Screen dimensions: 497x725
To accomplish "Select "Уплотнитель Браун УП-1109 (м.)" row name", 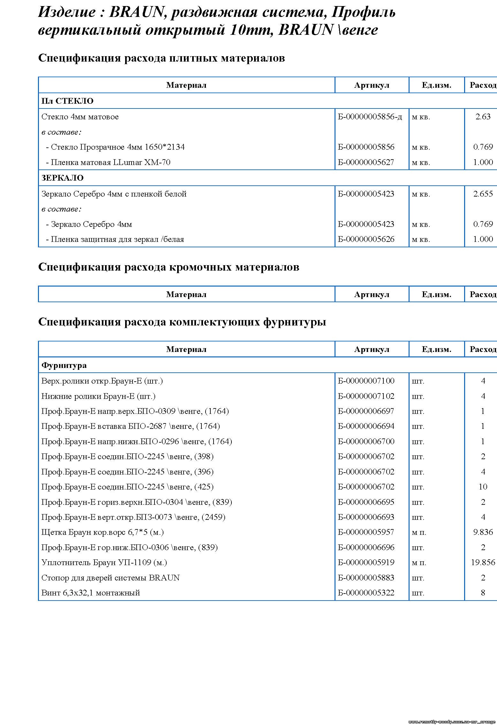I will click(104, 563).
